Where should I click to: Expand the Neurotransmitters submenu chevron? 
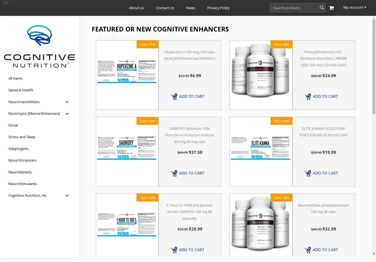pos(67,102)
